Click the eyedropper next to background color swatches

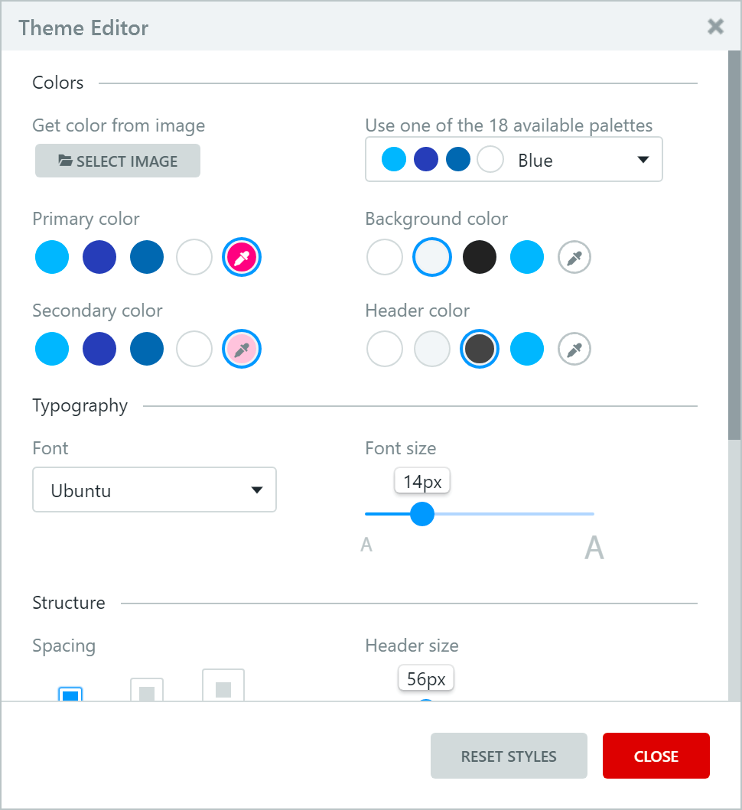[574, 257]
